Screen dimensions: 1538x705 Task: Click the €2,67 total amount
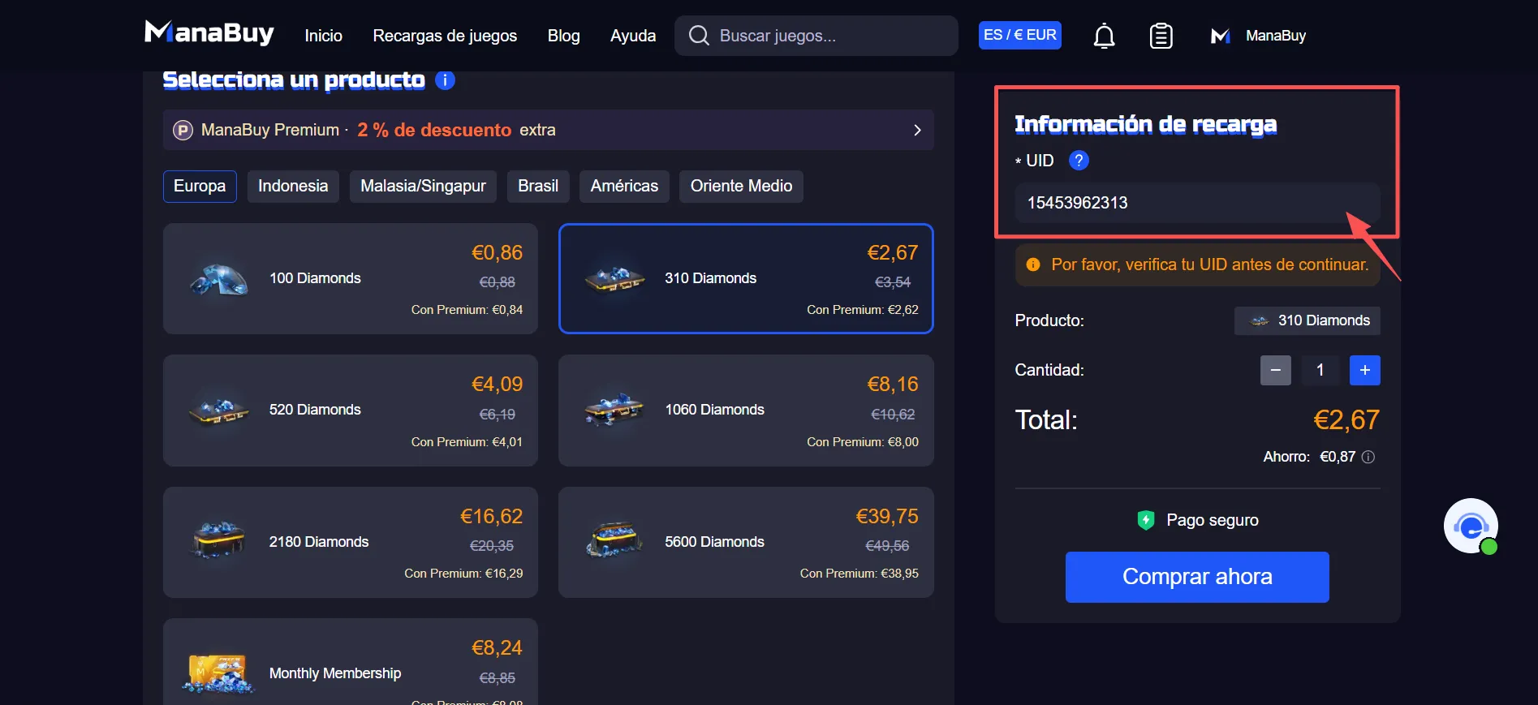pos(1346,420)
